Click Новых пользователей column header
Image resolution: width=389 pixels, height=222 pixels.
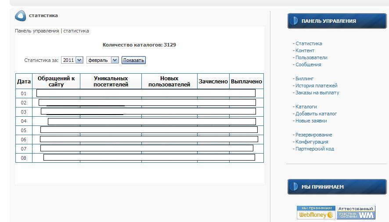click(x=169, y=81)
